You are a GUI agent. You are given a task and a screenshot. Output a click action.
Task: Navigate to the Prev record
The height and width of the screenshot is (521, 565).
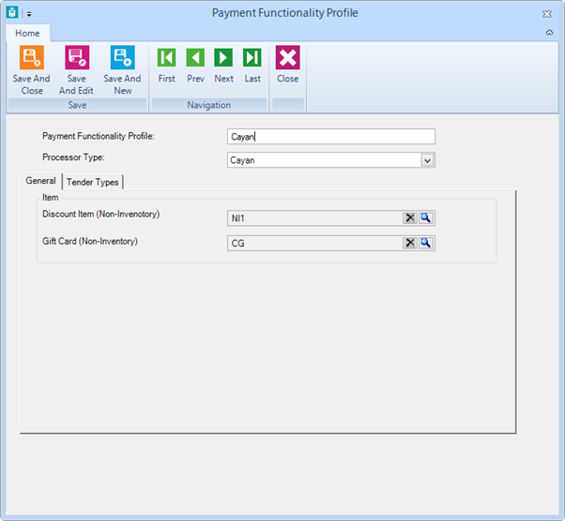point(195,57)
